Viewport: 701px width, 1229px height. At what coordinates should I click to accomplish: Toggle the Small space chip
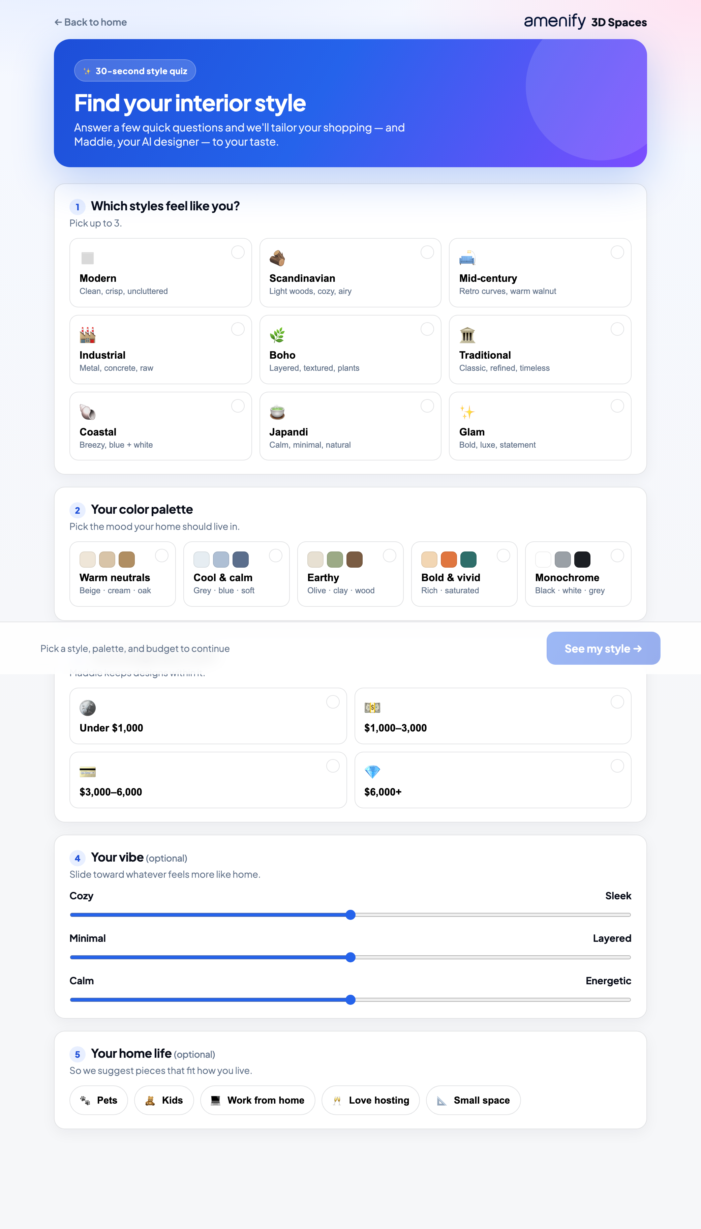pos(473,1100)
